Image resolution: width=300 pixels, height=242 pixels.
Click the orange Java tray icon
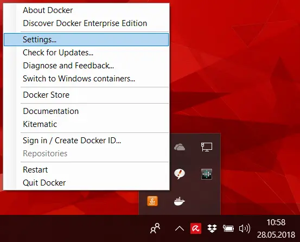point(152,201)
